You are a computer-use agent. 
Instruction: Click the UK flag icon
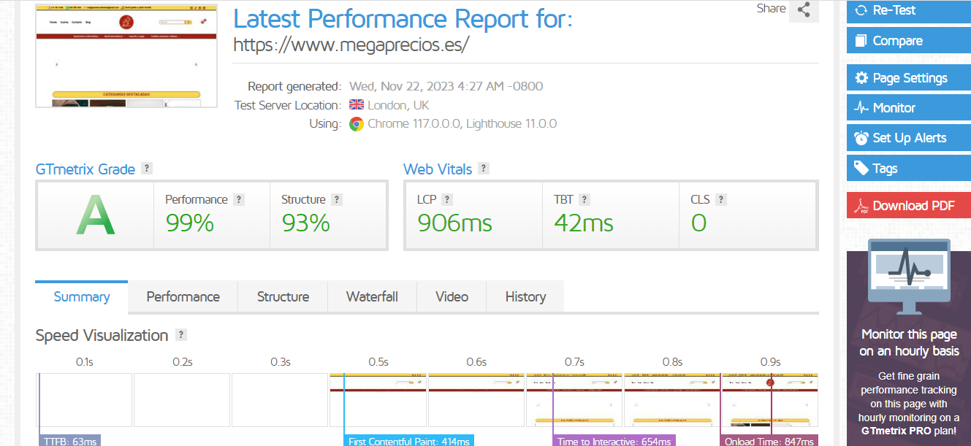coord(357,105)
